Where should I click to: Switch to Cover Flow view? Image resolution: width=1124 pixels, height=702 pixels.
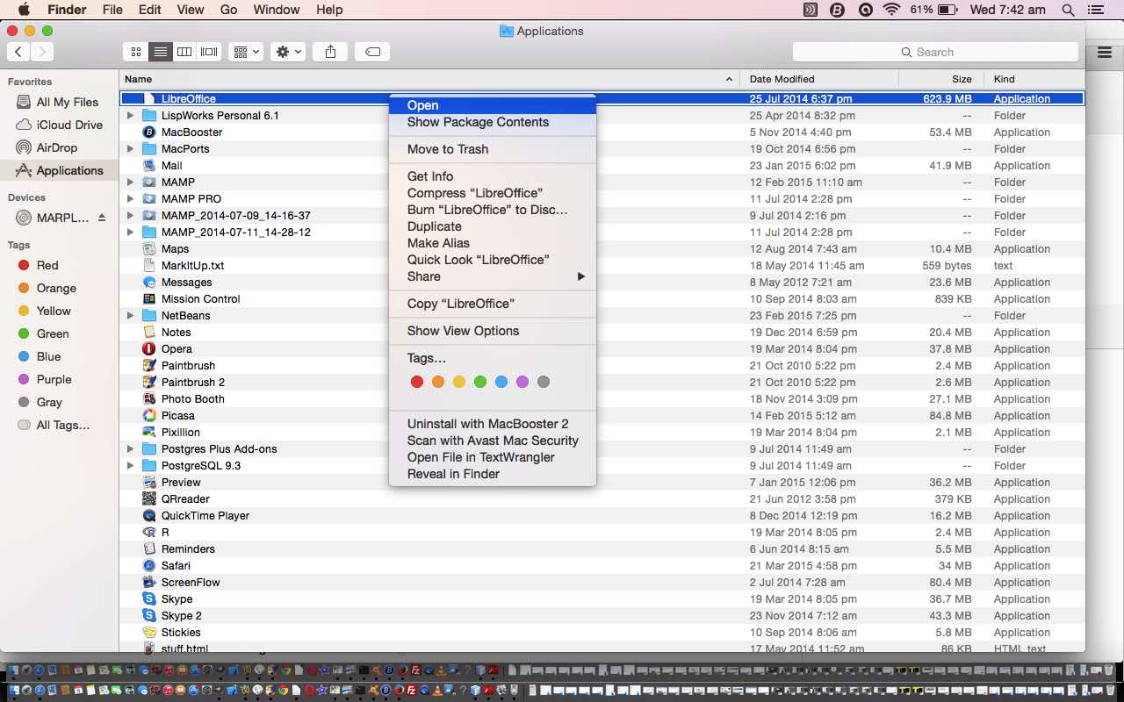tap(209, 52)
